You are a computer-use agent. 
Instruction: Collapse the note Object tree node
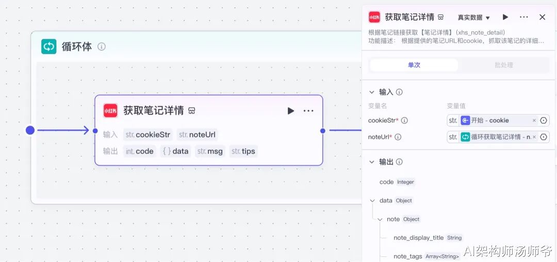coord(380,219)
